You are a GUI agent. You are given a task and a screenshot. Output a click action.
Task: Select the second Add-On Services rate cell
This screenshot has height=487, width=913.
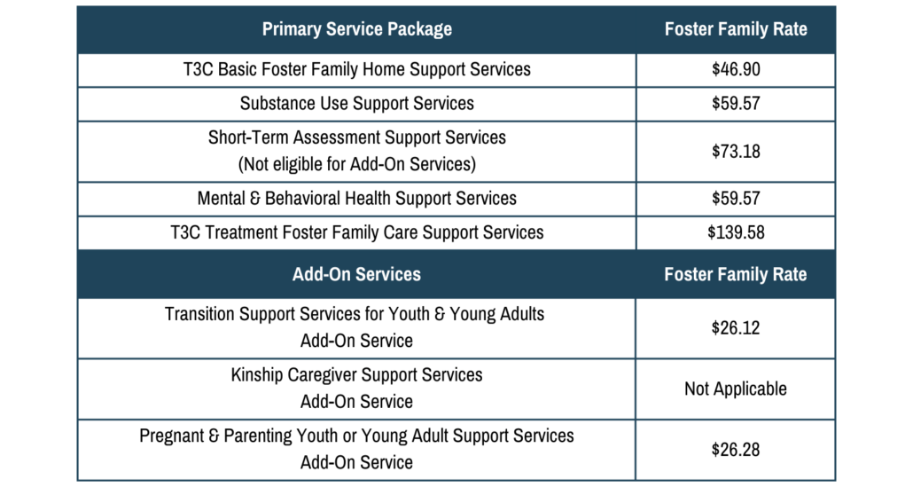coord(736,389)
